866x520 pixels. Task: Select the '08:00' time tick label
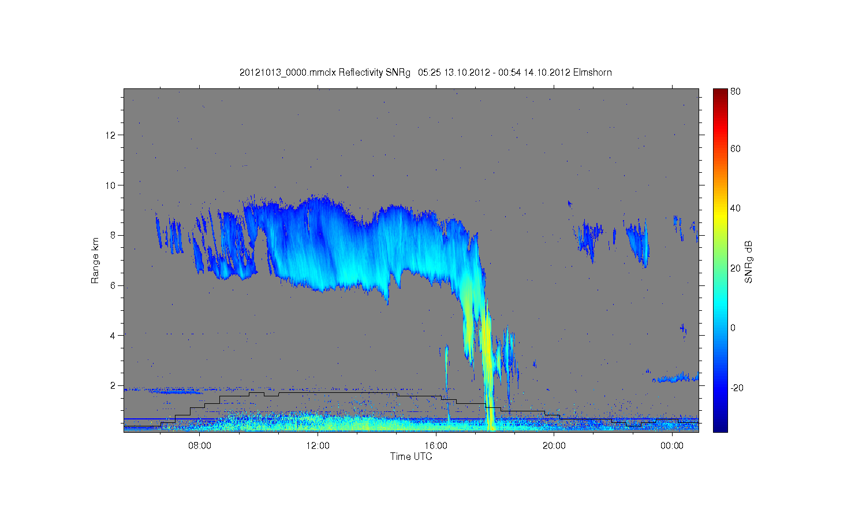pos(200,446)
